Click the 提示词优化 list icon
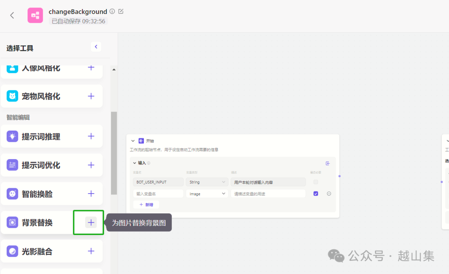 (x=12, y=165)
